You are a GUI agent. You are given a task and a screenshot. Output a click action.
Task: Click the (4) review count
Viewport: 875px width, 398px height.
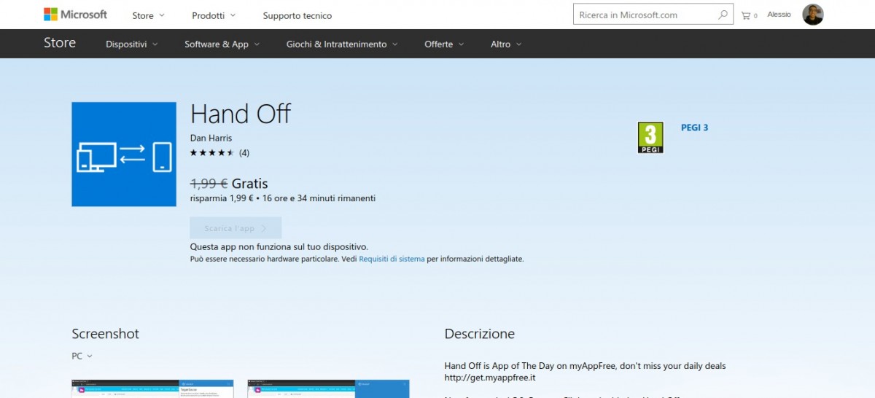pyautogui.click(x=244, y=153)
